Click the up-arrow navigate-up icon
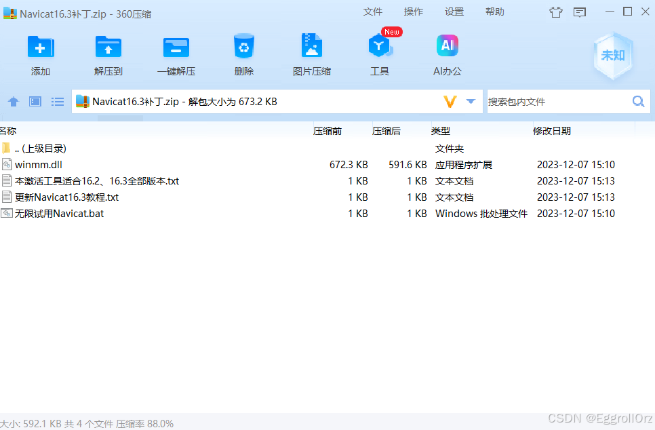 (14, 101)
